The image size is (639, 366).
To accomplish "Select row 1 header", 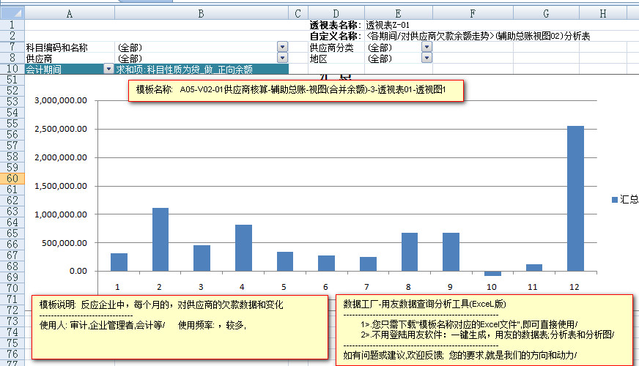I will [12, 25].
